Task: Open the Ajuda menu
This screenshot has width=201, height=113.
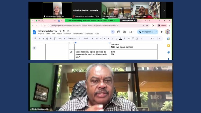Action: coord(97,34)
